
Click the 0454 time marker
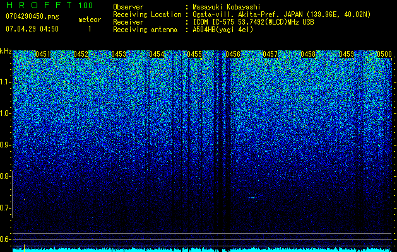coord(157,54)
